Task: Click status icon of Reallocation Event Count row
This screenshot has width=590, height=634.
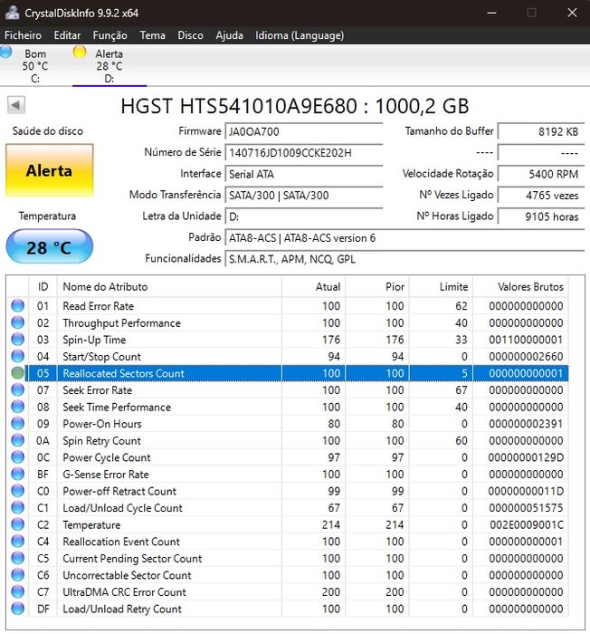Action: point(17,542)
